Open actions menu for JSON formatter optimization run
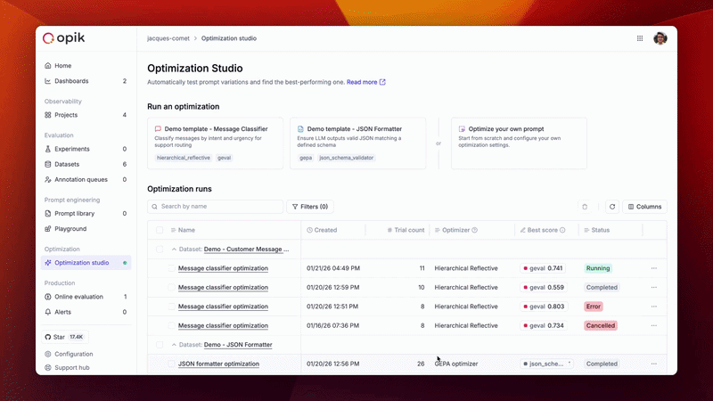Screen dimensions: 713x401 click(654, 364)
